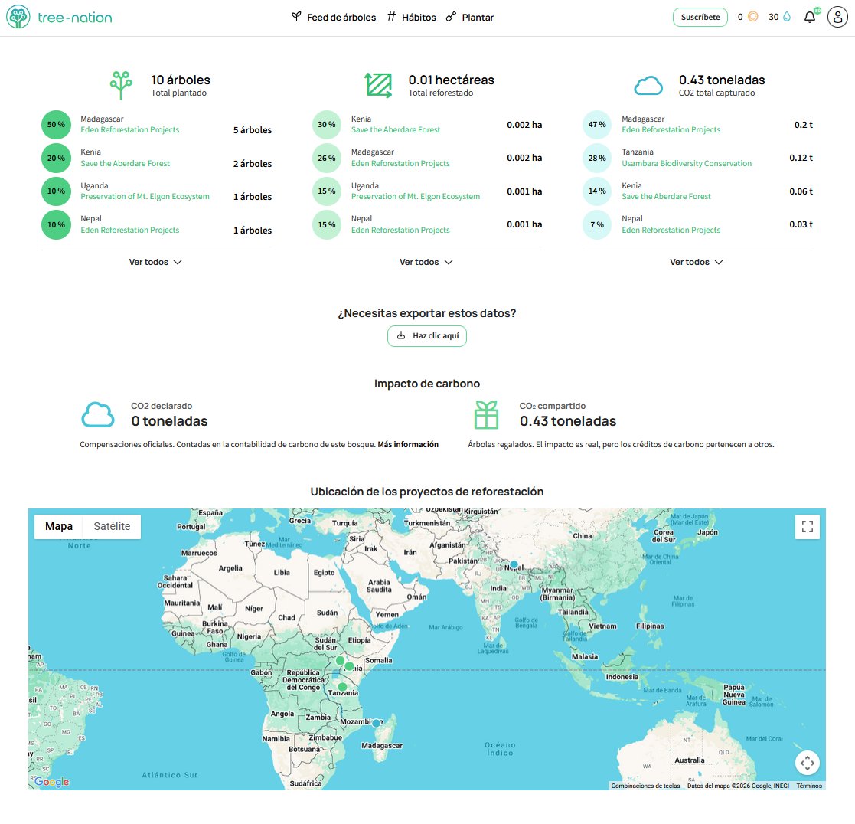
Task: Toggle fullscreen view of the map
Action: pyautogui.click(x=808, y=527)
